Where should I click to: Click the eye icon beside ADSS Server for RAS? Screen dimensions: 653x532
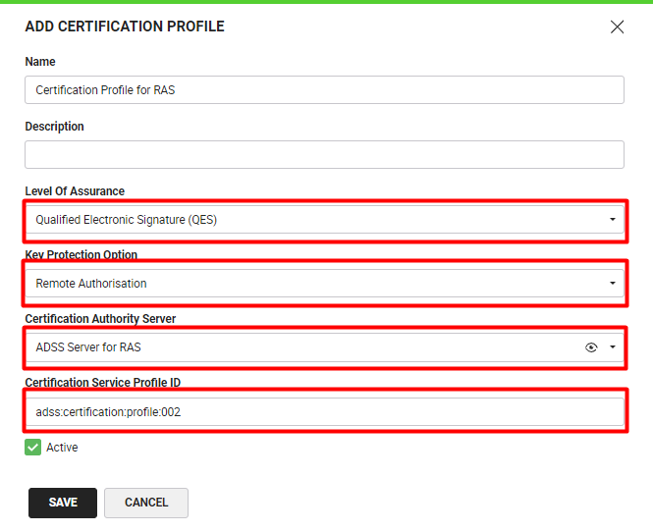point(591,347)
